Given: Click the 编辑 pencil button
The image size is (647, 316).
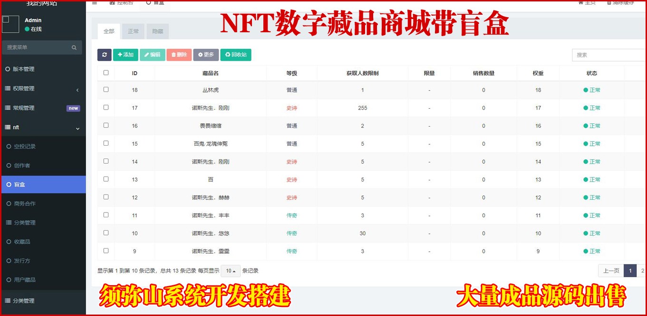Looking at the screenshot, I should [152, 55].
